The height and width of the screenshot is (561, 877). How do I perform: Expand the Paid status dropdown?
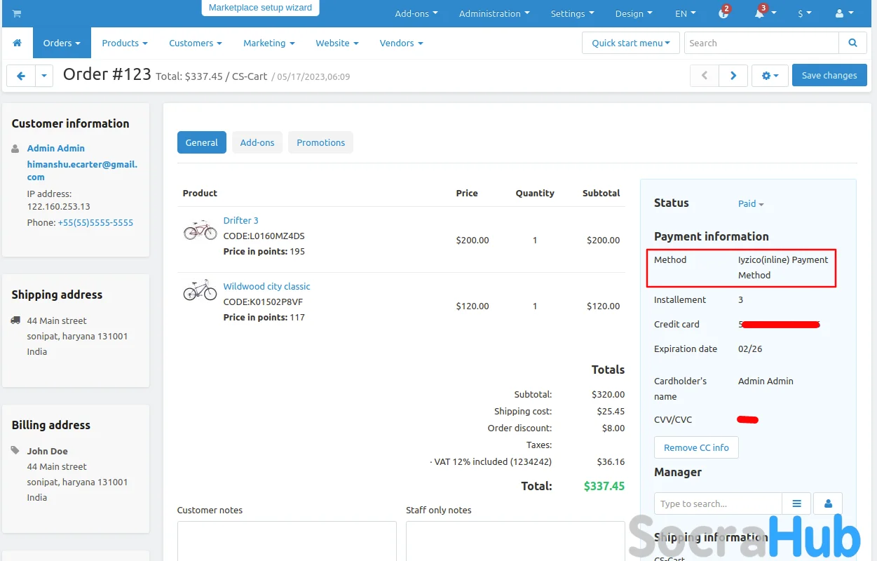[x=751, y=203]
